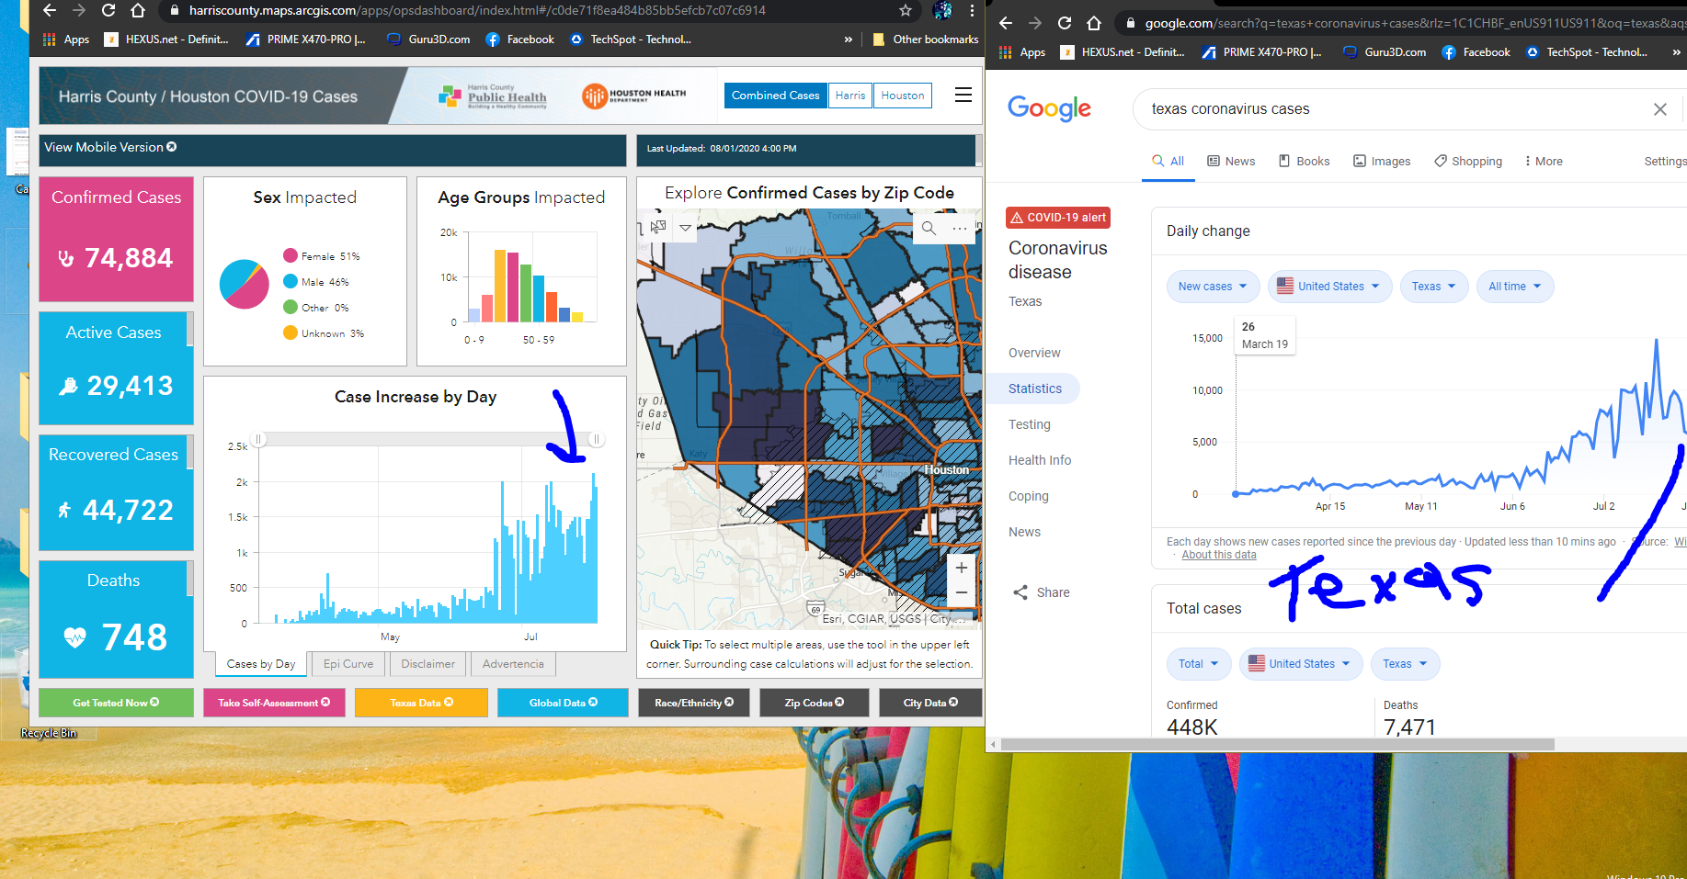Click Take Self-Assessment button
This screenshot has height=879, width=1687.
pos(274,703)
